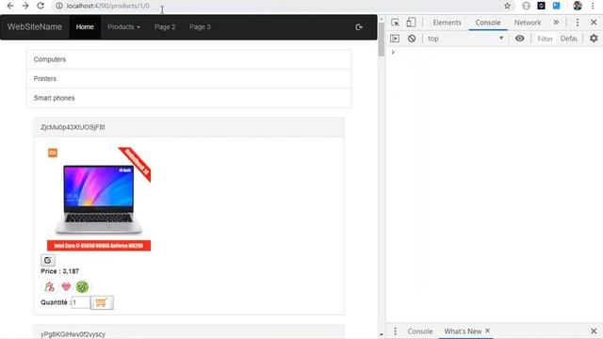Click product title yPg8KGiHwv0f2vyscy
Image resolution: width=603 pixels, height=339 pixels.
(x=73, y=334)
